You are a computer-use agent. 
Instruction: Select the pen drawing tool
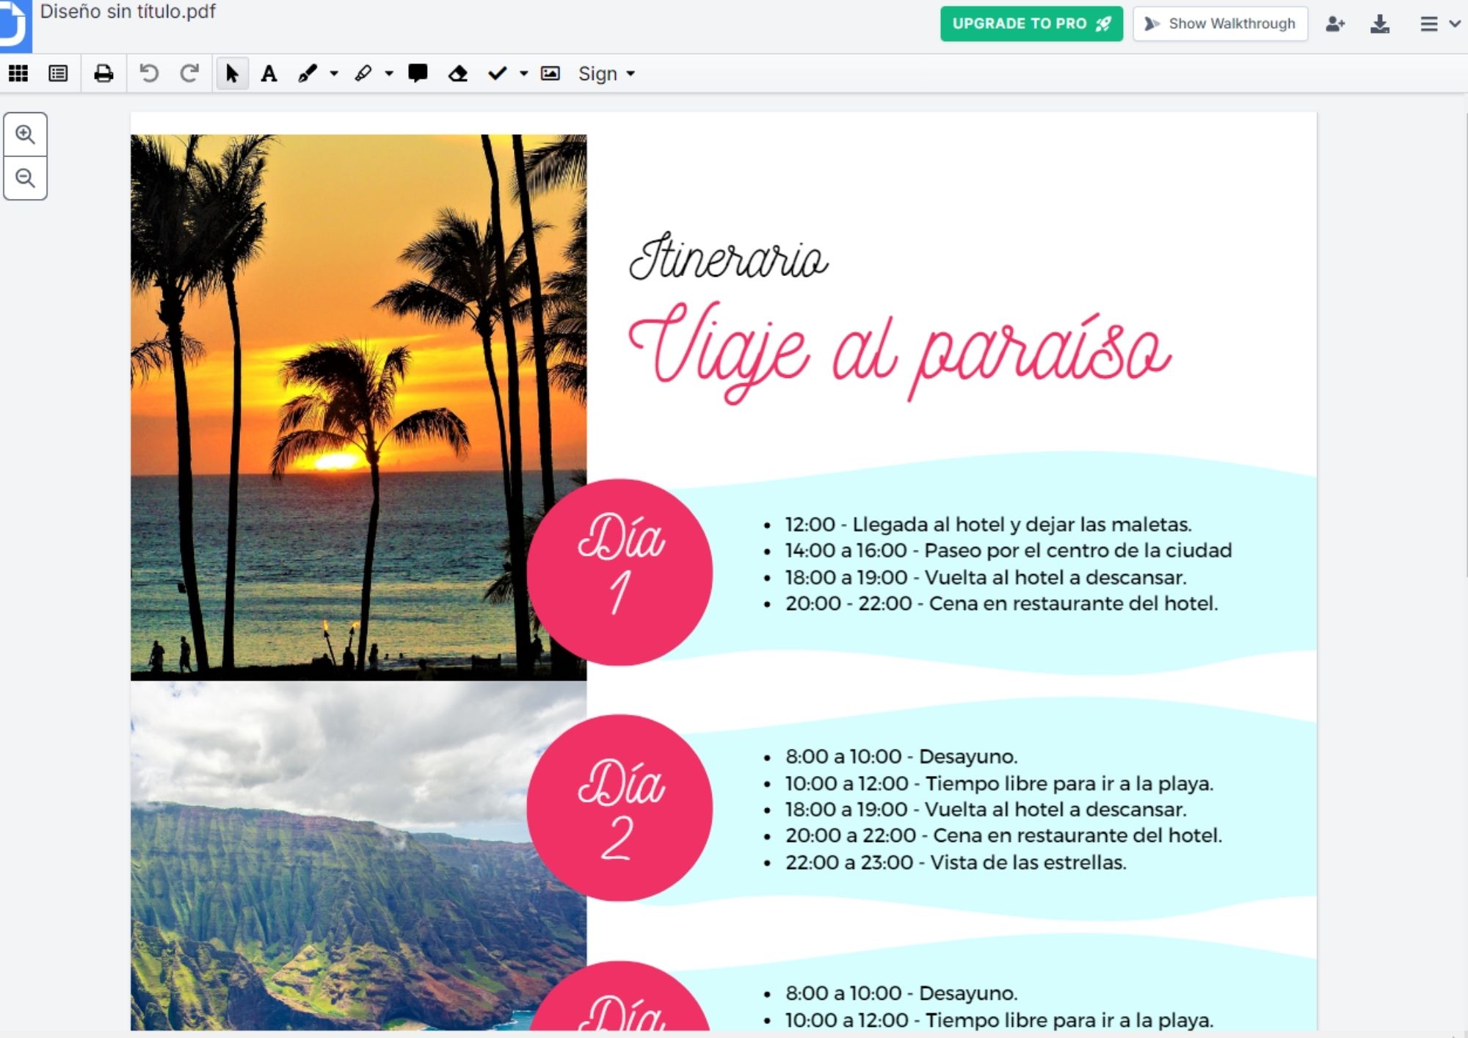pyautogui.click(x=308, y=73)
